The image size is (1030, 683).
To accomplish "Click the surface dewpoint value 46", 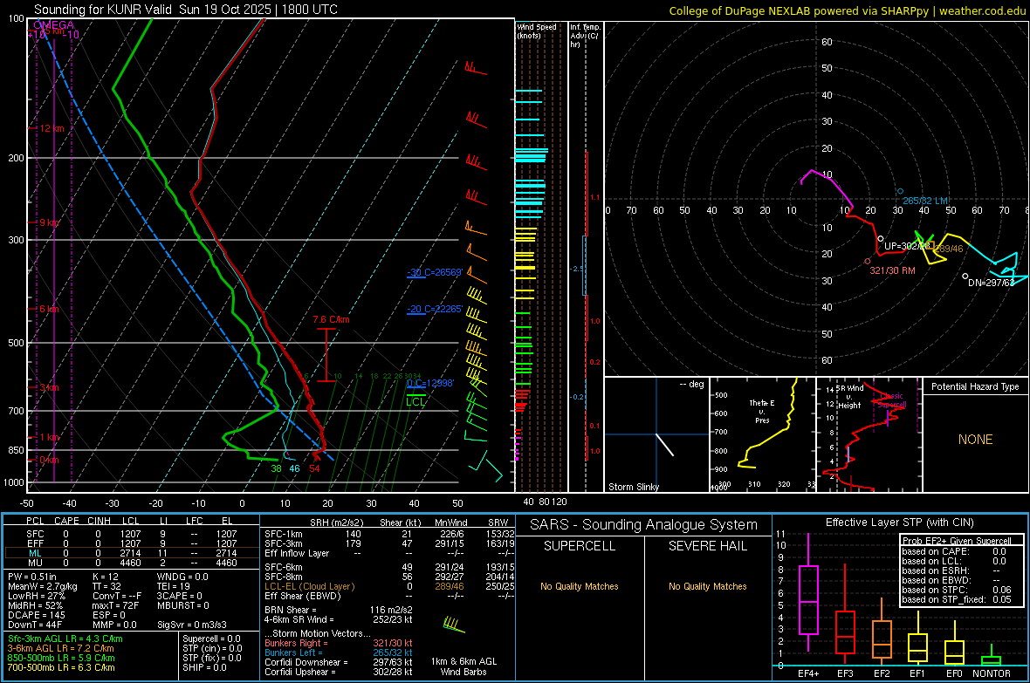I will 294,468.
